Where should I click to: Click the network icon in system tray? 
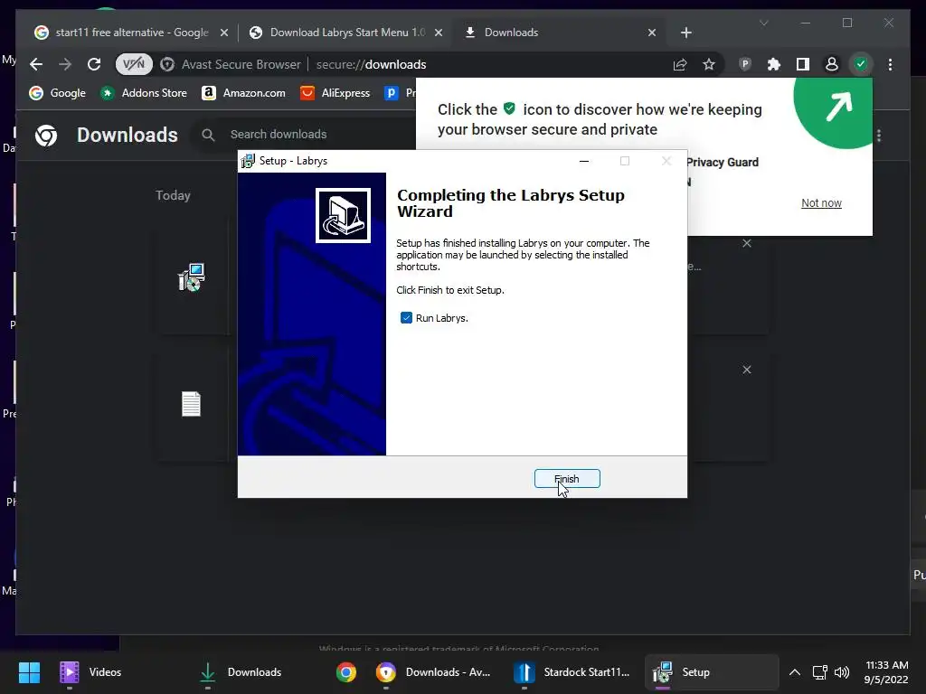819,672
